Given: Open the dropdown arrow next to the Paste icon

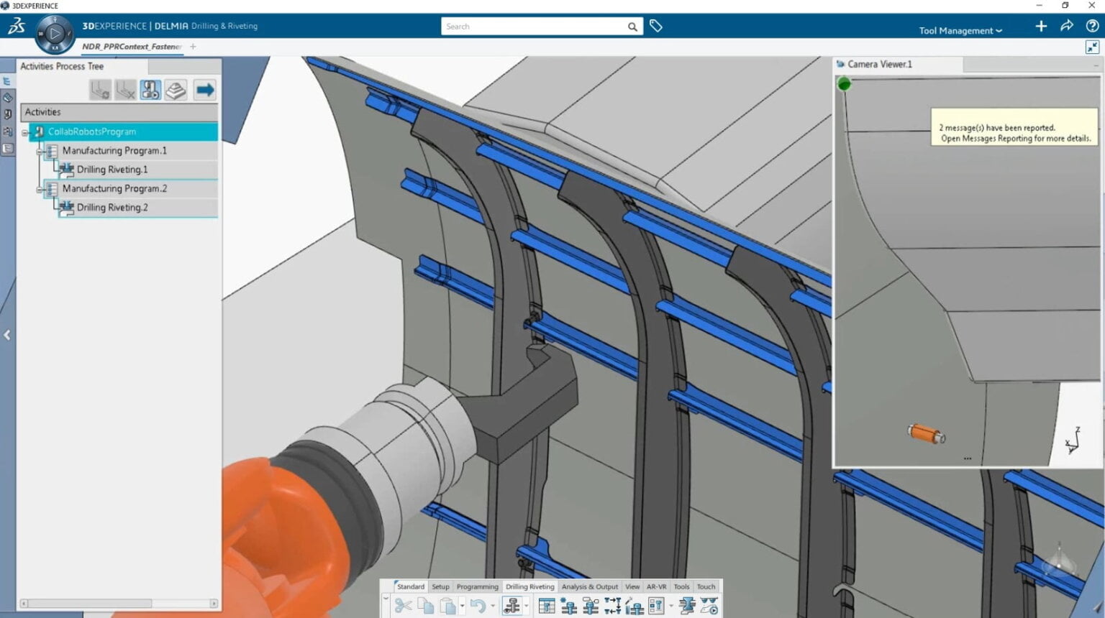Looking at the screenshot, I should (x=461, y=606).
